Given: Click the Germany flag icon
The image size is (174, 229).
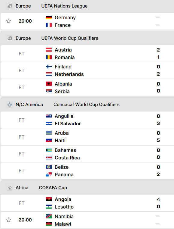Looking at the screenshot, I should pos(49,17).
